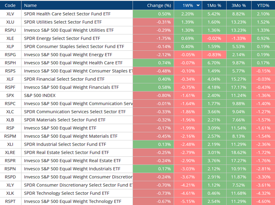275x205 pixels.
Task: Open SPDR Utilities Select Sector Fund ETF
Action: click(x=63, y=22)
